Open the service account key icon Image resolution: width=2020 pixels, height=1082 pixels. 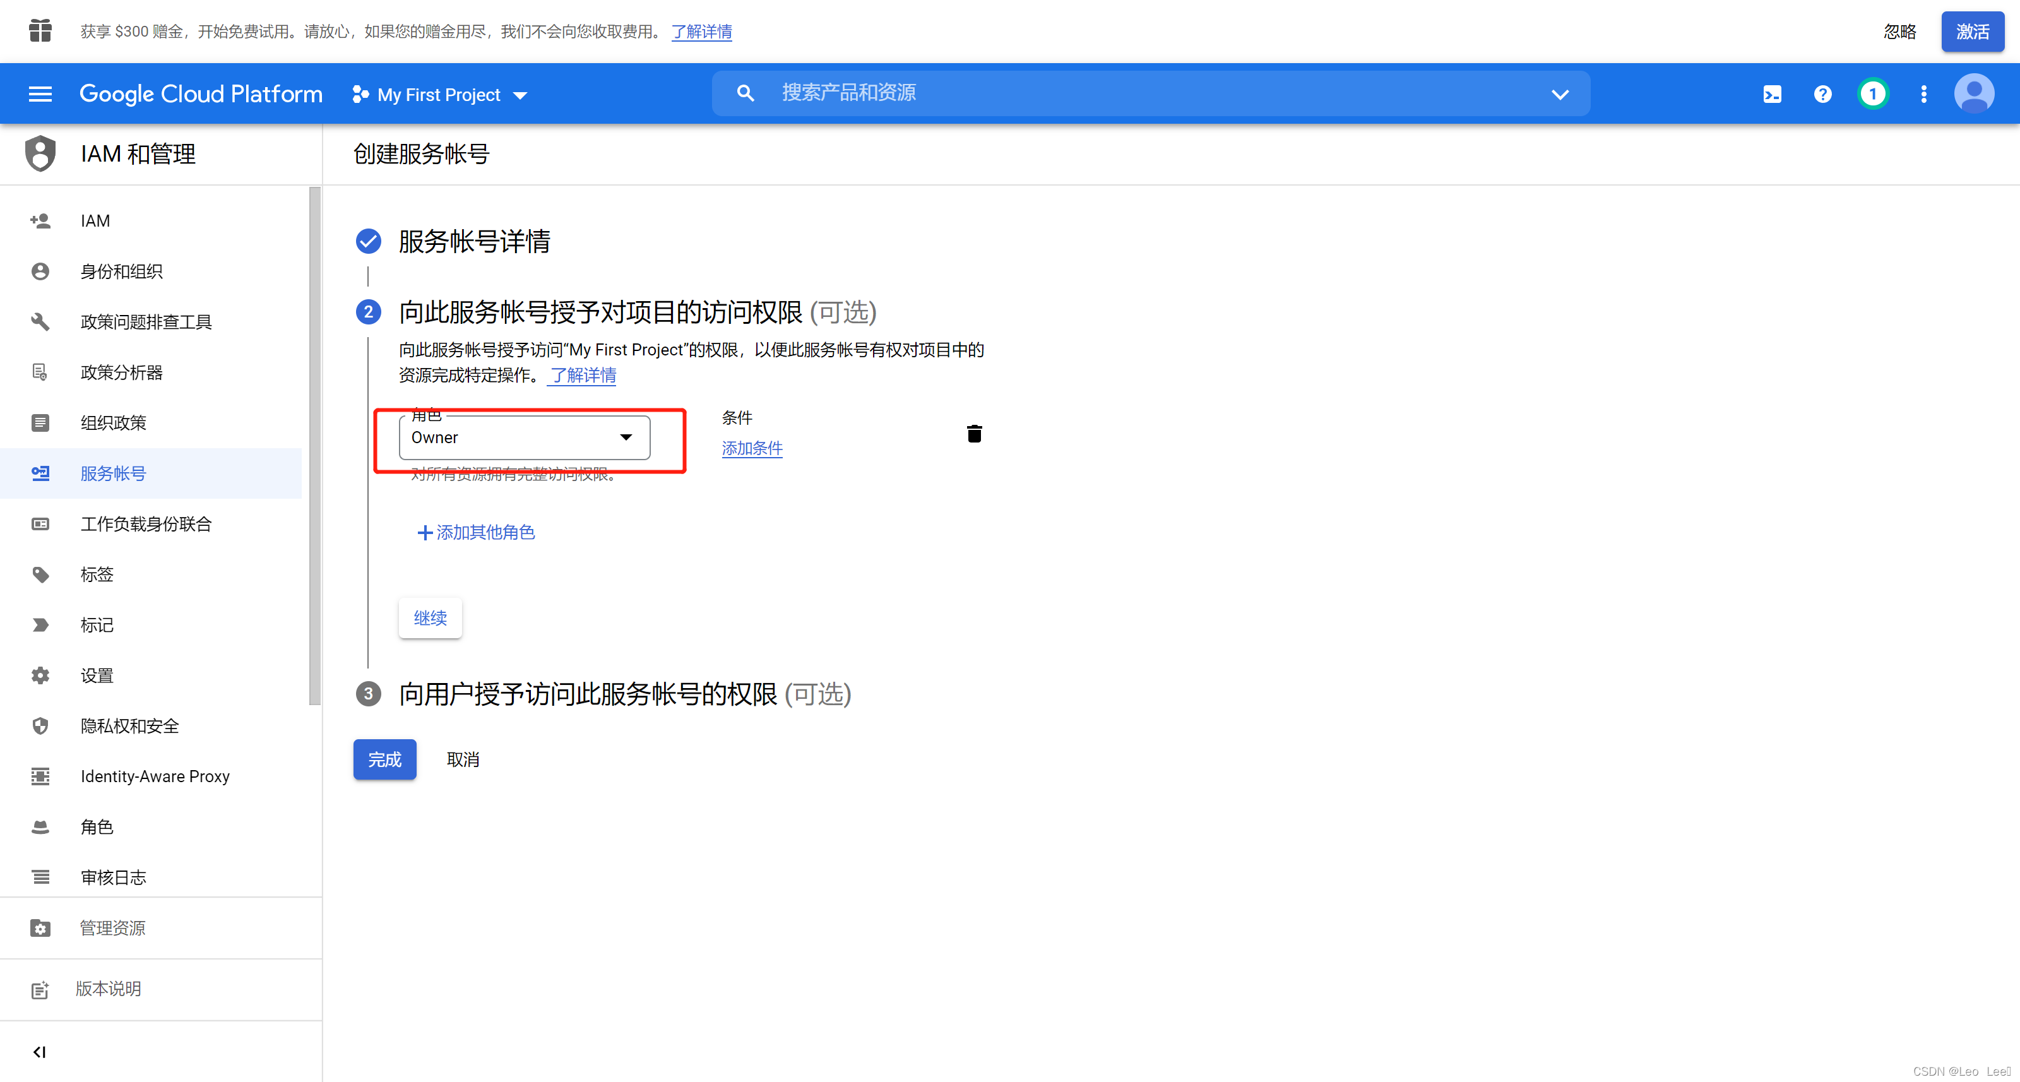pos(40,473)
